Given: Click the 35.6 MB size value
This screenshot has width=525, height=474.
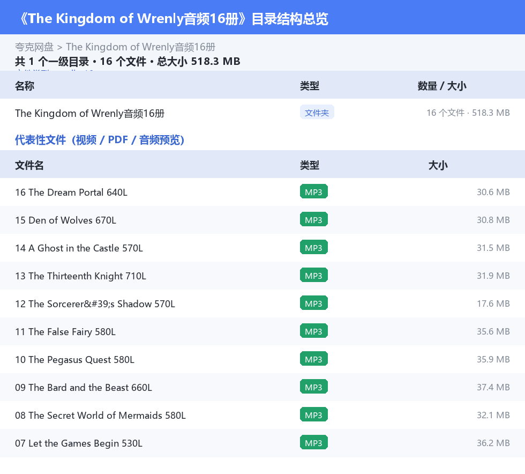Looking at the screenshot, I should pos(493,331).
